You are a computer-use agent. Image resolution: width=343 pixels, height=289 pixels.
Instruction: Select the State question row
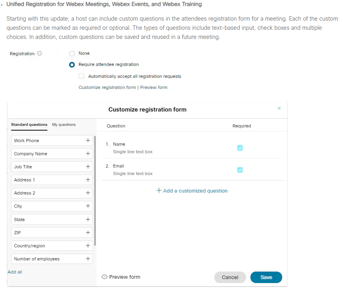52,219
